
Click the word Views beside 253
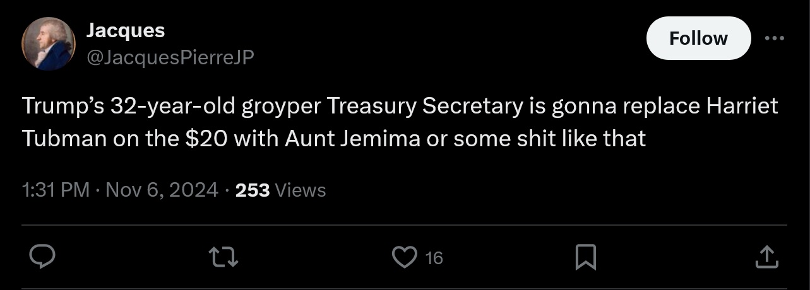pyautogui.click(x=301, y=190)
